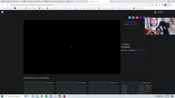Show hidden system tray icons
Image resolution: width=175 pixels, height=98 pixels.
pos(154,96)
